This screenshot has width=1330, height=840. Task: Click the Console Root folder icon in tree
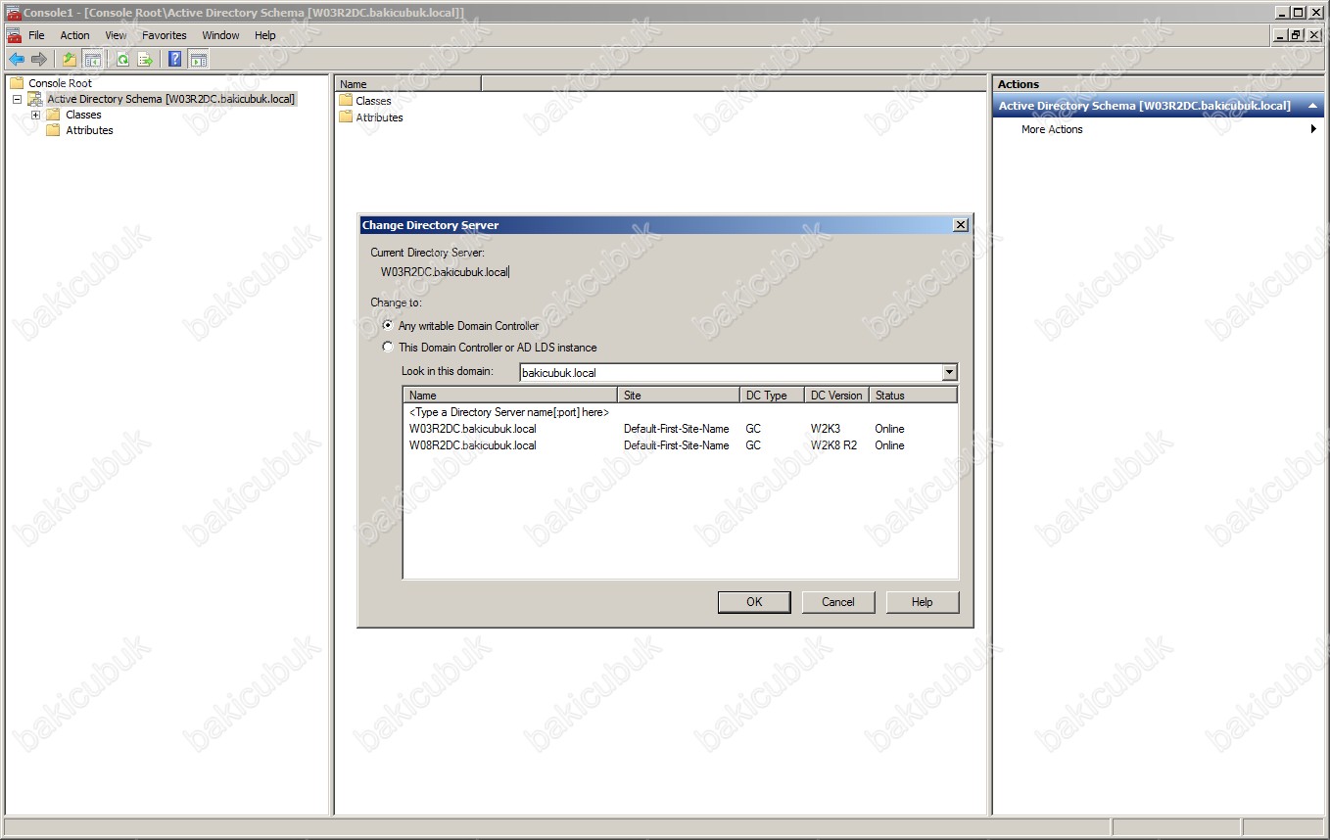tap(17, 83)
